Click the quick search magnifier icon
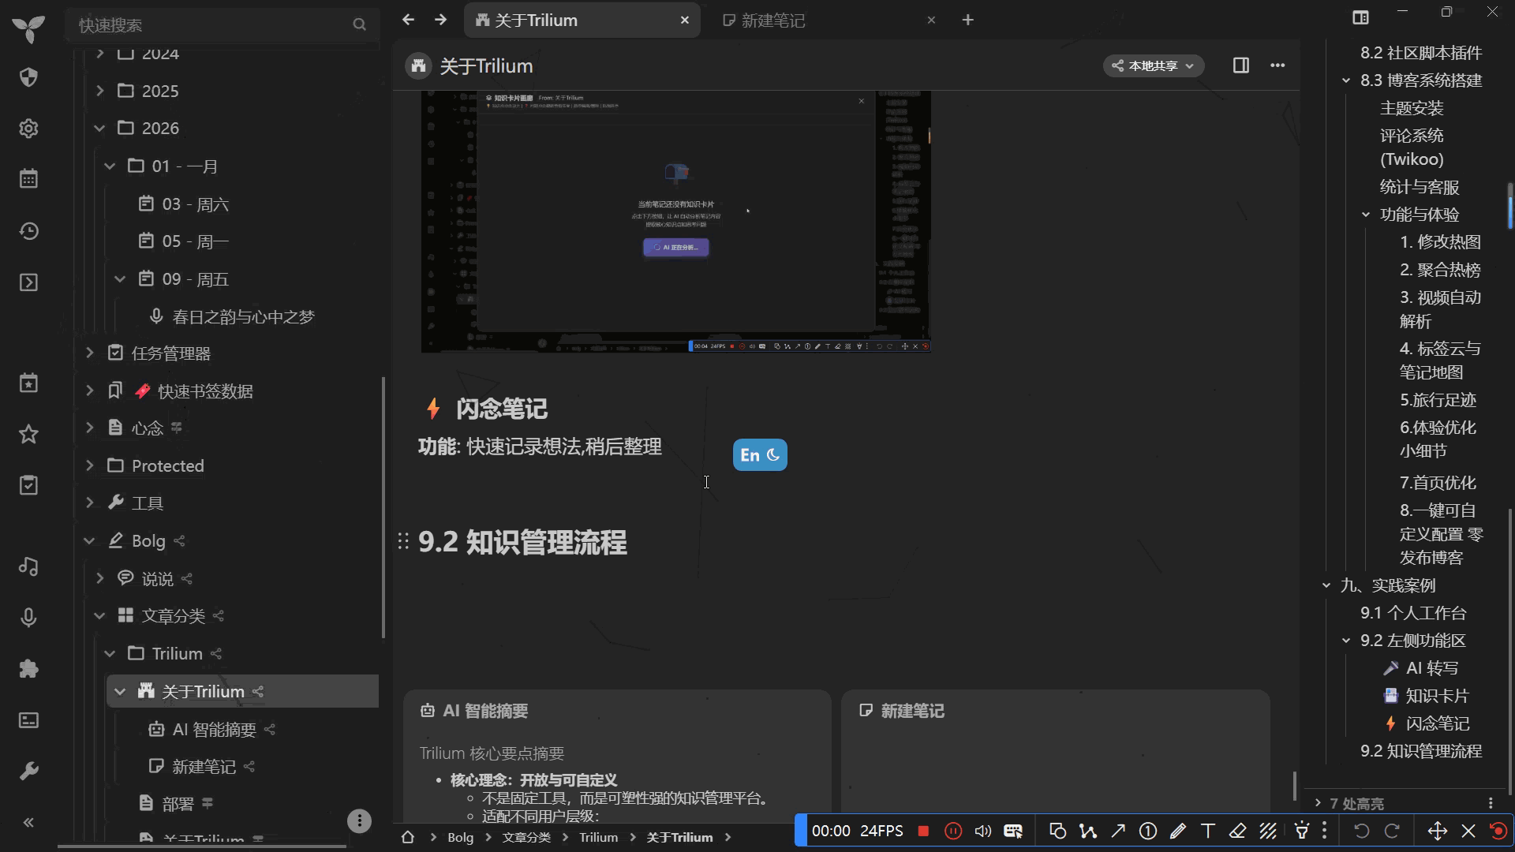 (359, 25)
